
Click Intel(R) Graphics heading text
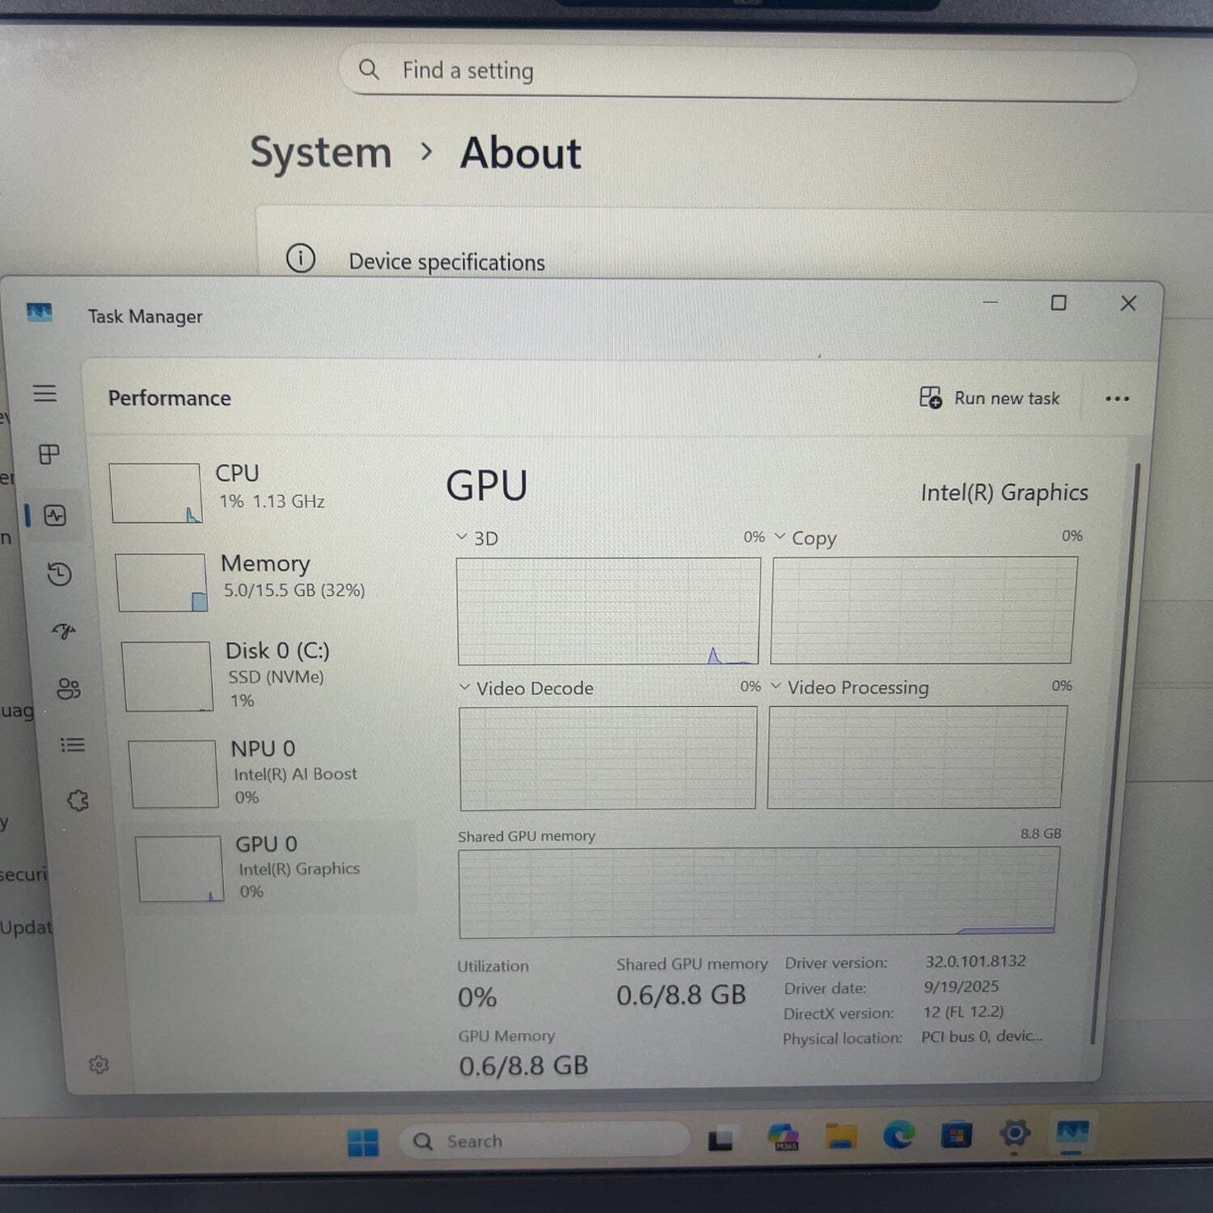pos(1004,492)
